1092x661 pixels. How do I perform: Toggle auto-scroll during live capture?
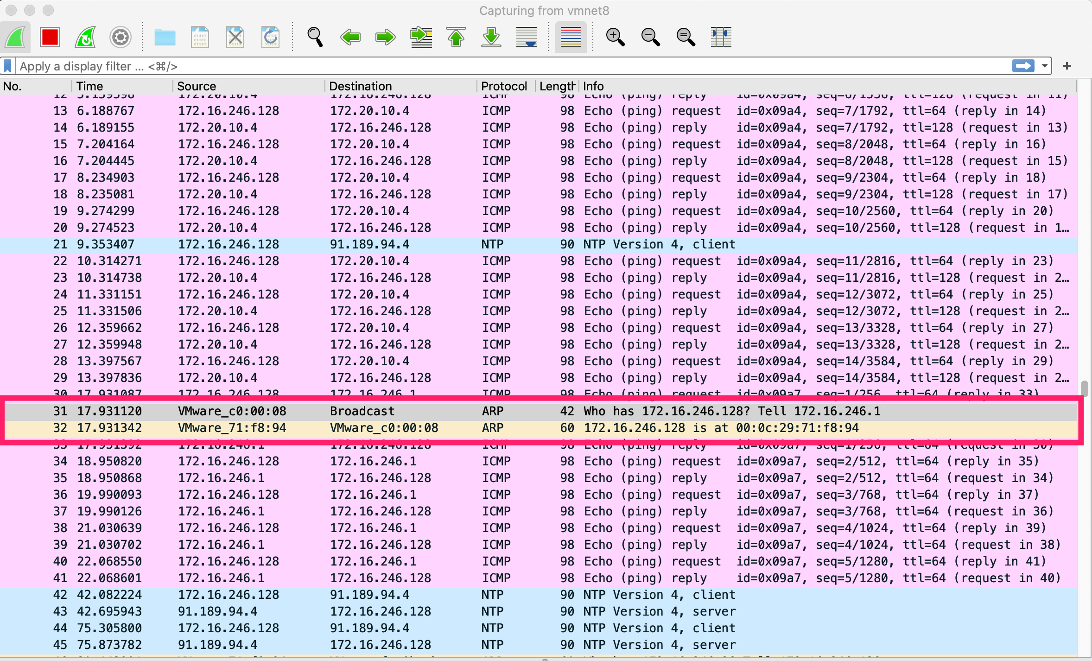point(527,37)
